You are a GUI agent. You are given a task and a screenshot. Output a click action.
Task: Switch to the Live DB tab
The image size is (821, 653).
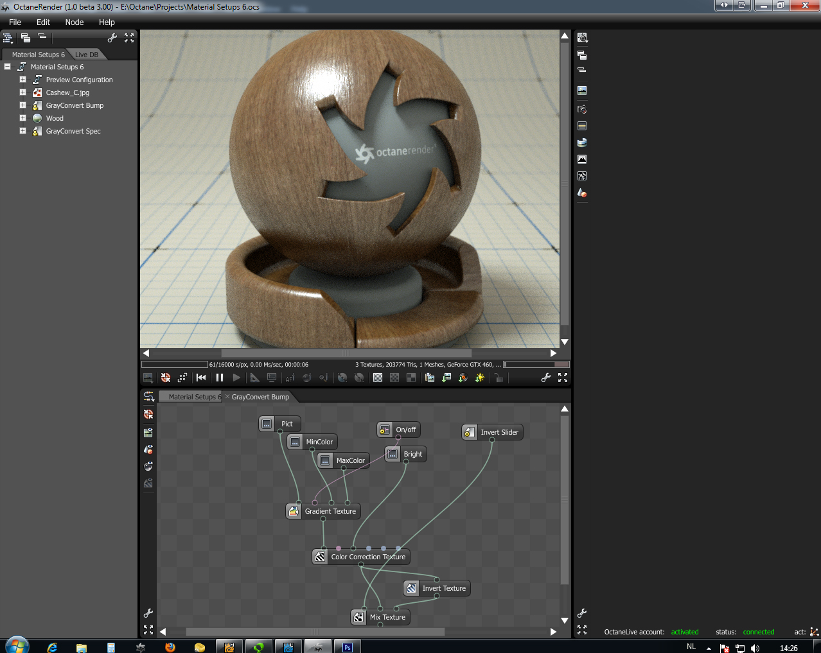87,55
